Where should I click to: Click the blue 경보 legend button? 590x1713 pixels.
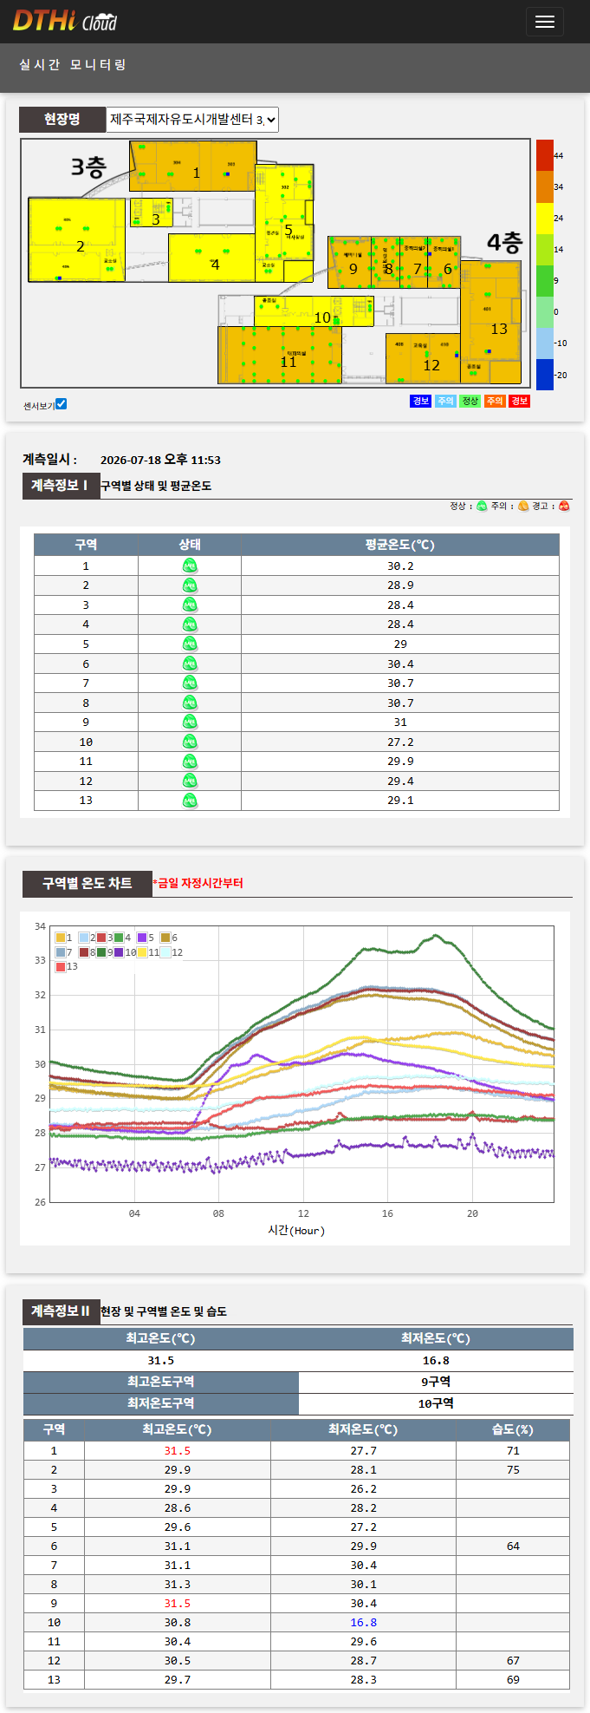[420, 401]
